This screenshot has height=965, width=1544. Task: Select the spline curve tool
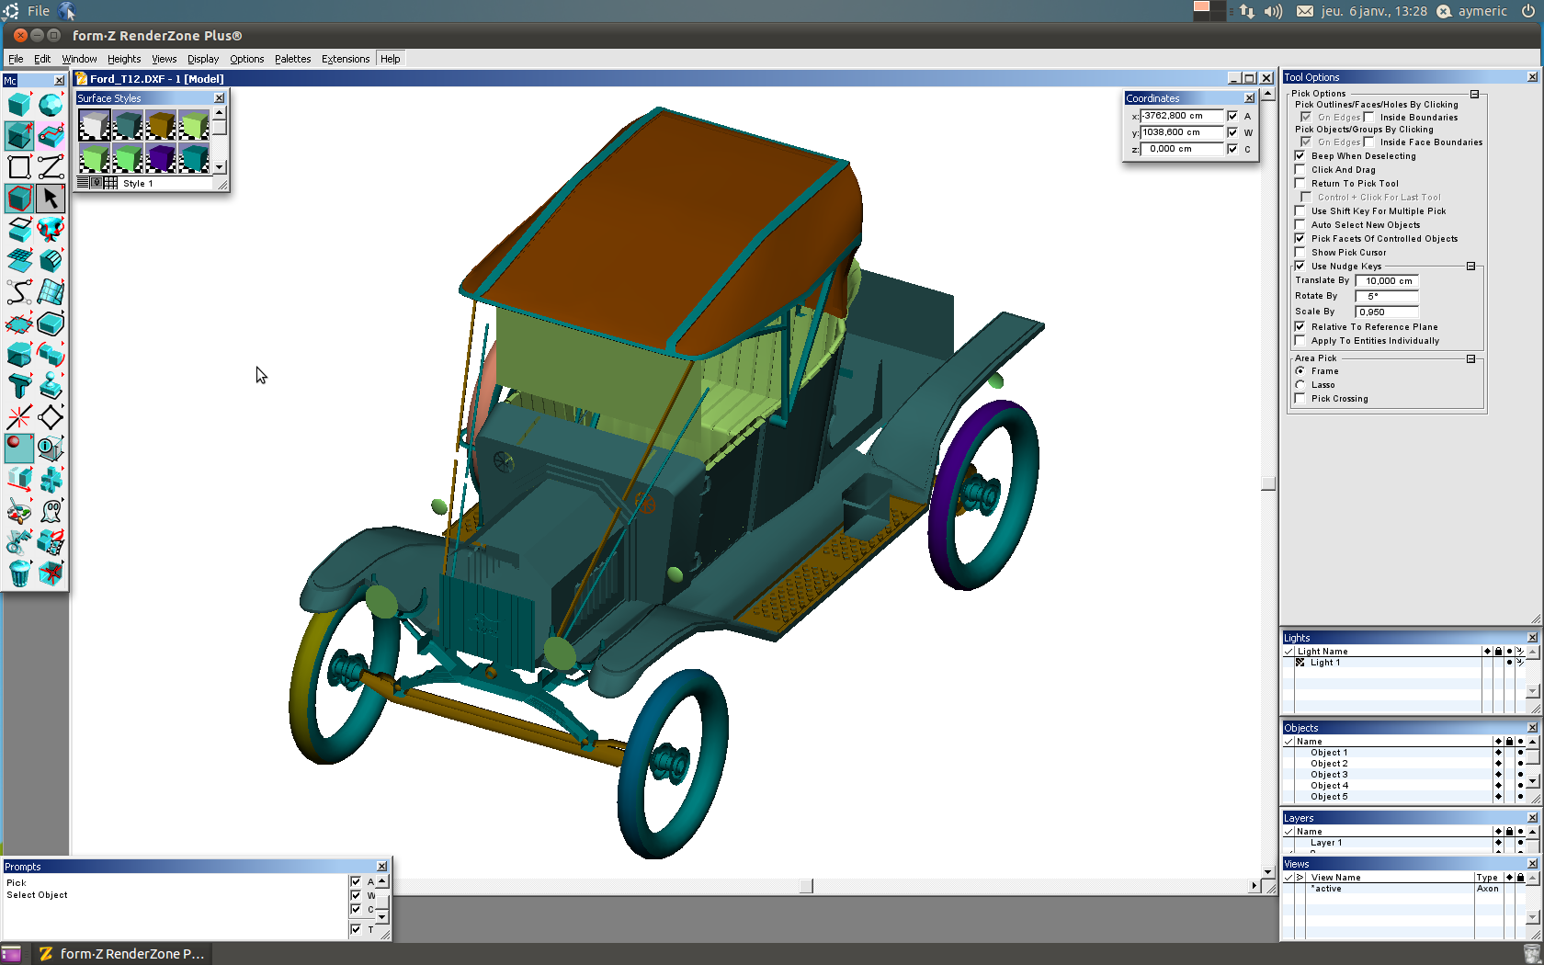coord(19,291)
